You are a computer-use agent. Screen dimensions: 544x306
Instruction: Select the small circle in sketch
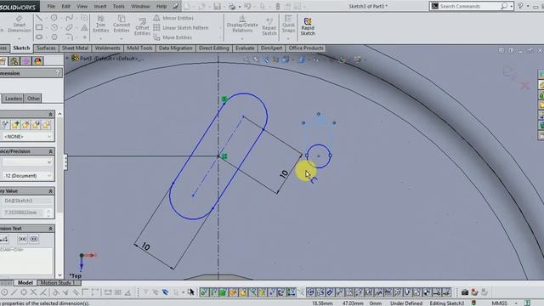[319, 156]
